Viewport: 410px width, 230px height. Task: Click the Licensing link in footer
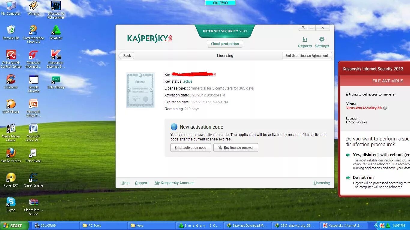322,183
